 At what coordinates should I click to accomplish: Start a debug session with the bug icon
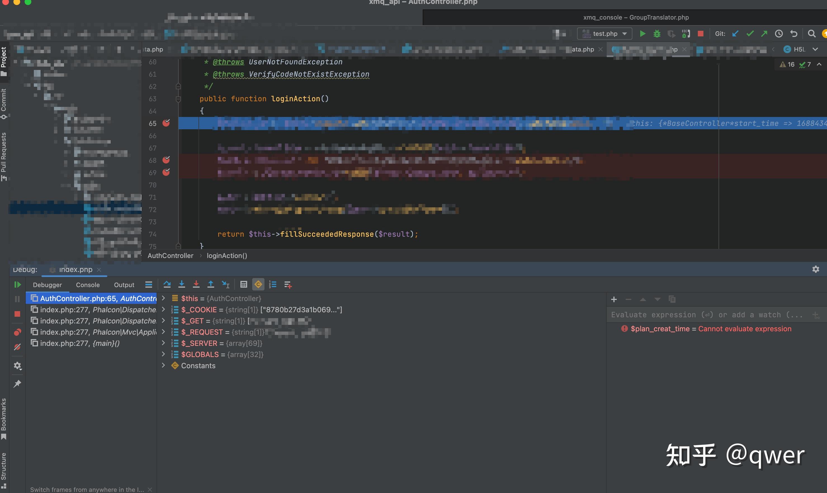[657, 34]
